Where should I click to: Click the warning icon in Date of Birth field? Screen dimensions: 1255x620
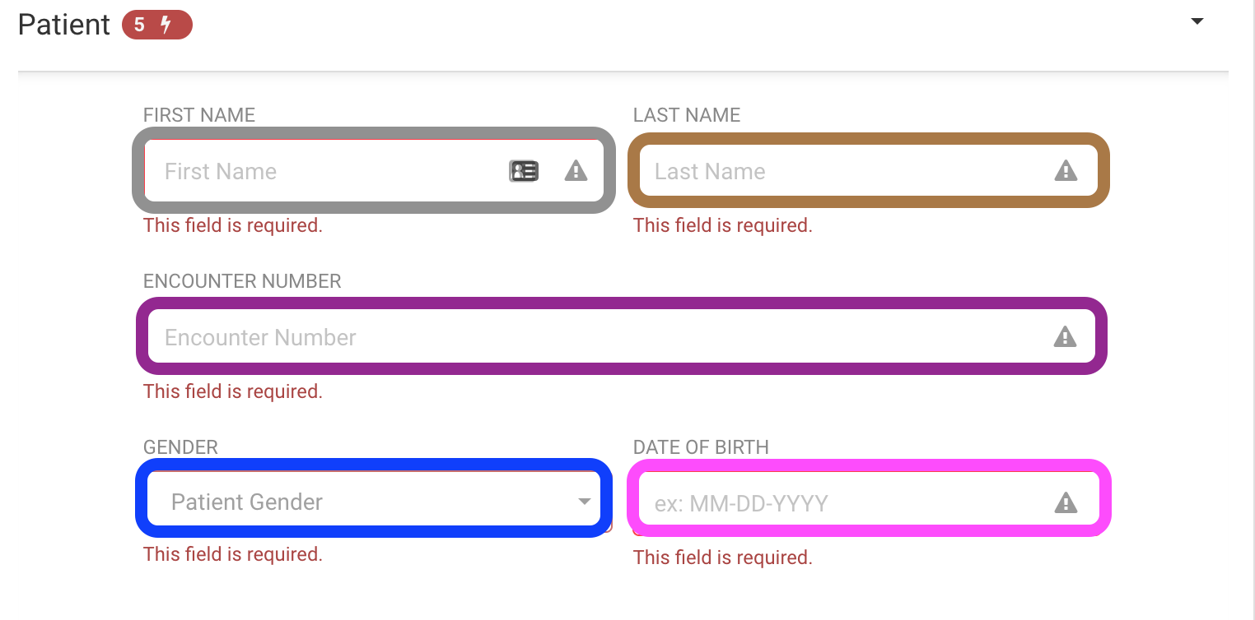[1066, 502]
